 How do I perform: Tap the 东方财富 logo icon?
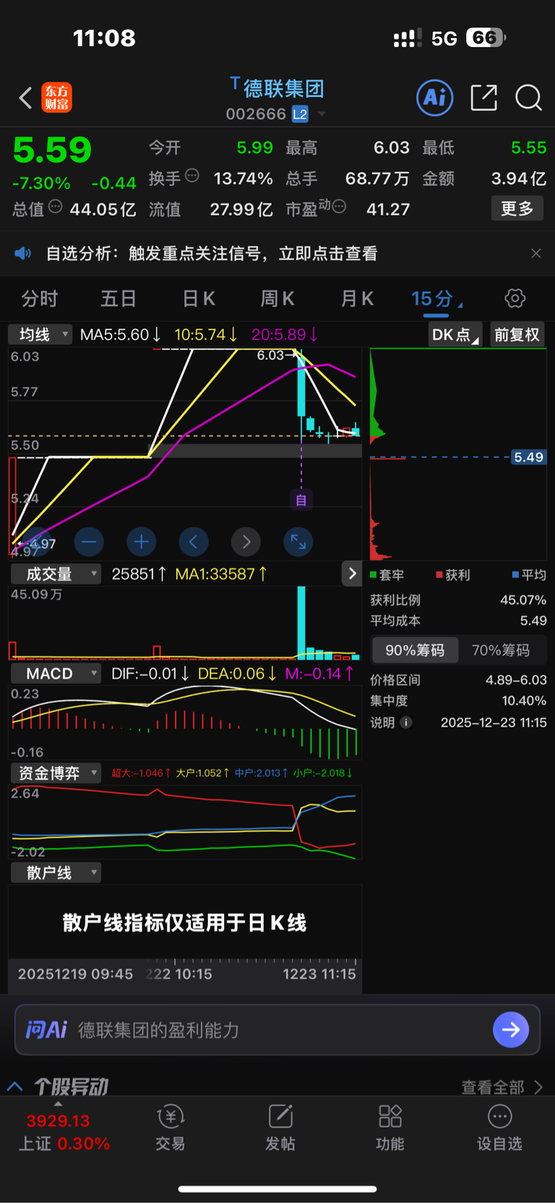pyautogui.click(x=57, y=98)
